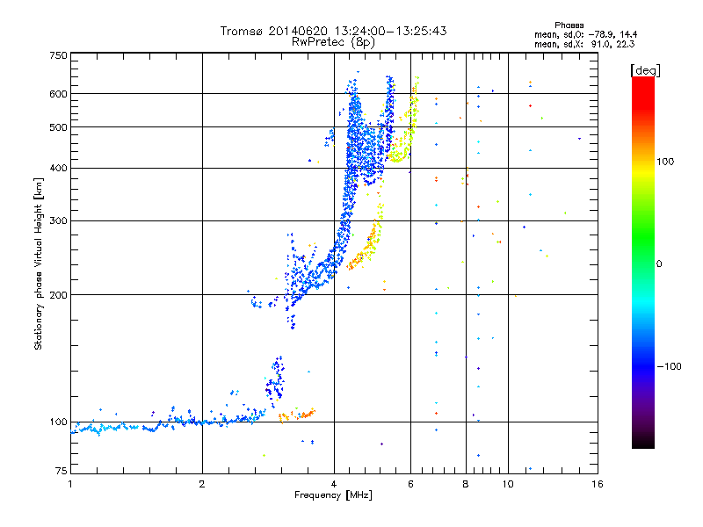
Task: Click the colorbar tick label '0'
Action: click(659, 263)
